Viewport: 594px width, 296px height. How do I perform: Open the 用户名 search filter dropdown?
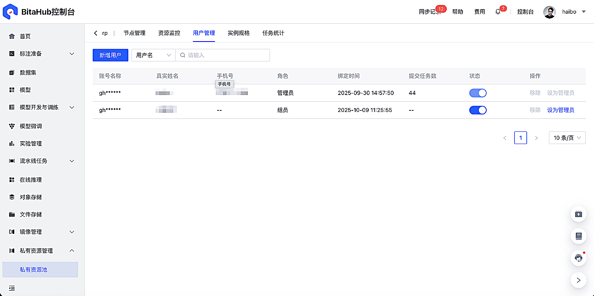[x=153, y=55]
